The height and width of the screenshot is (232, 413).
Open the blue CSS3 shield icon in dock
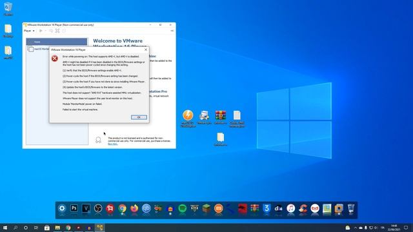(x=267, y=208)
